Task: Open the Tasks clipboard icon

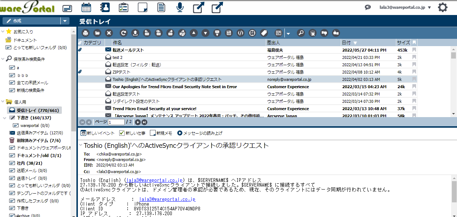Action: pos(124,7)
